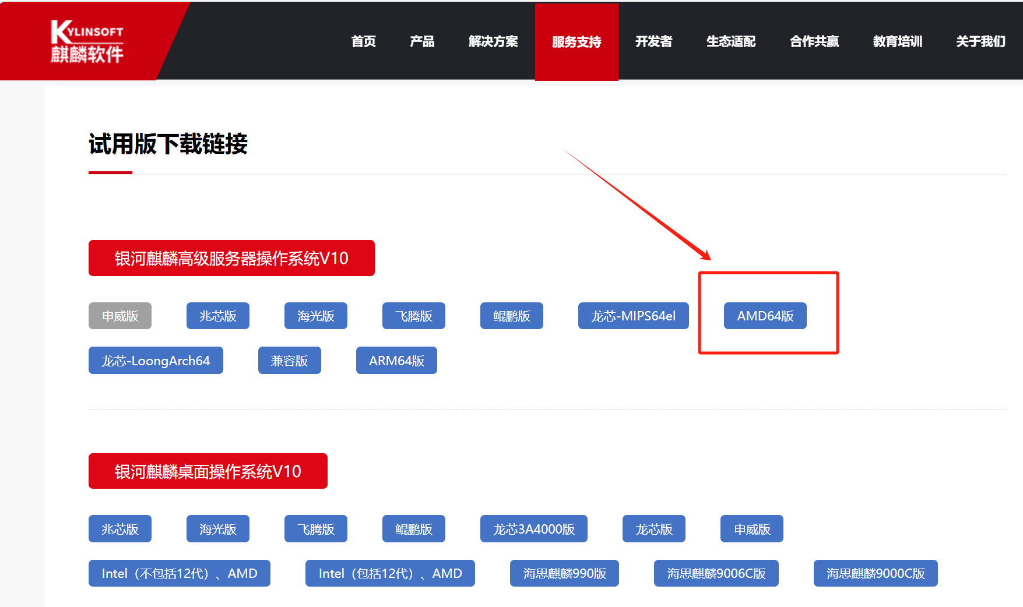The height and width of the screenshot is (607, 1023).
Task: Open the 生态适配 menu item
Action: (731, 41)
